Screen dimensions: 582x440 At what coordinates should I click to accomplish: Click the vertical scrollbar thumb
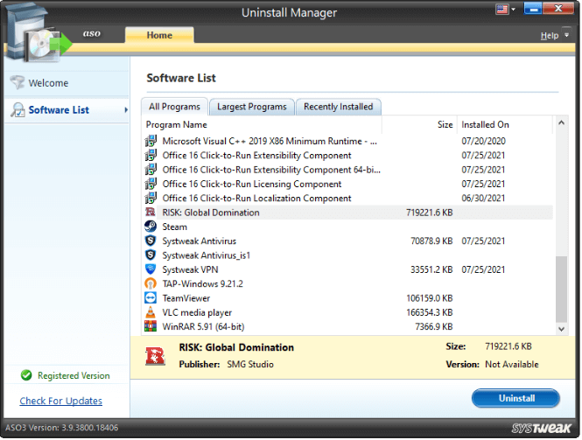pos(561,290)
